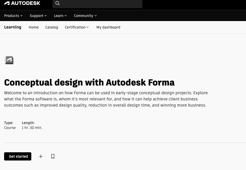
Task: Select the Home tab
Action: [34, 27]
